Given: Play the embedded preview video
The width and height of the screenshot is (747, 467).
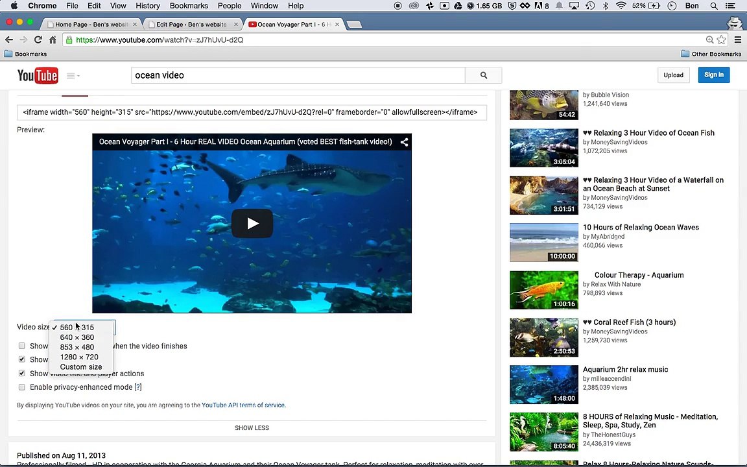Looking at the screenshot, I should click(x=252, y=223).
